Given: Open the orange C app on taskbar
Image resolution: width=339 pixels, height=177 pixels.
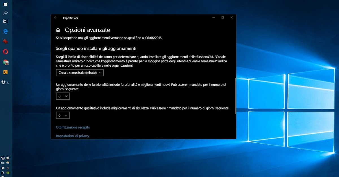Looking at the screenshot, I should pos(5,72).
